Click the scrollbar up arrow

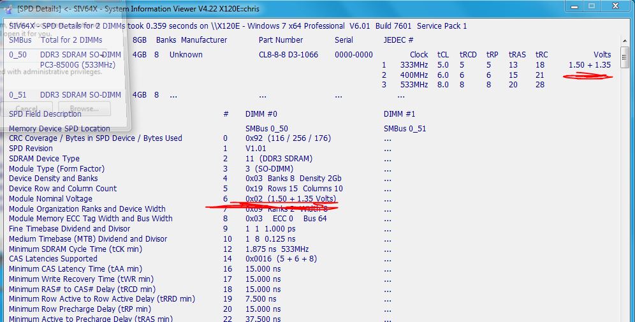point(624,41)
